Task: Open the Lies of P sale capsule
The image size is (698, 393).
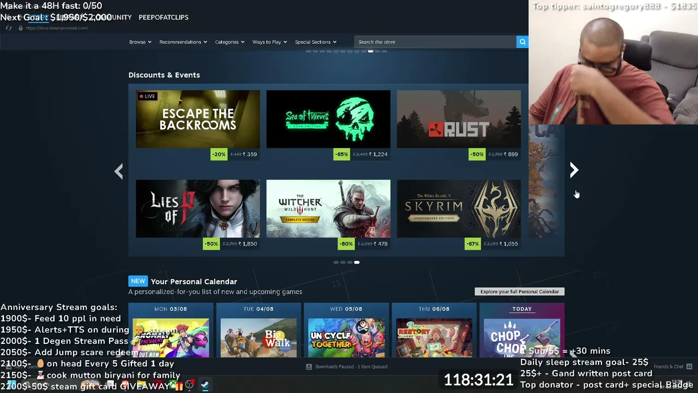Action: click(x=198, y=209)
